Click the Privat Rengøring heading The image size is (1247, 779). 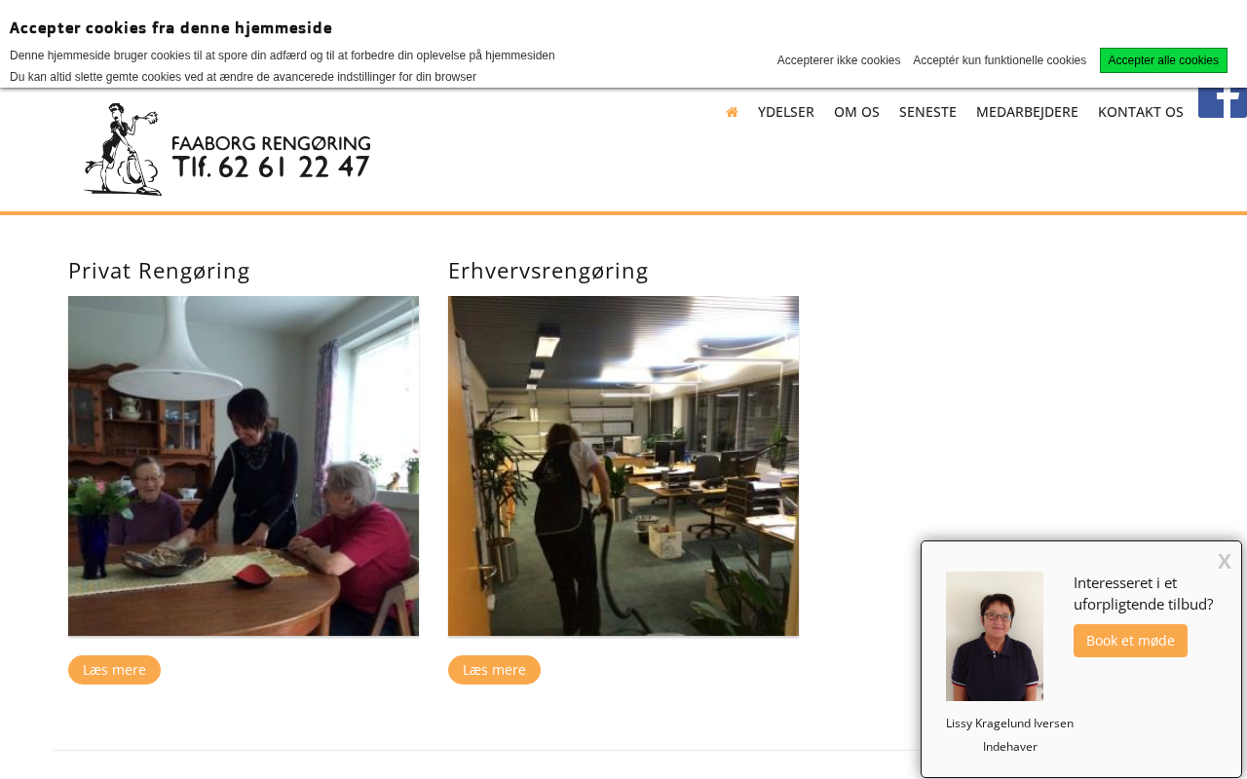159,271
